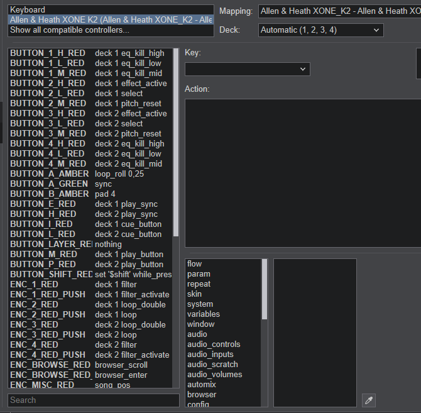The image size is (421, 413).
Task: Click into the Action text area
Action: tap(303, 173)
